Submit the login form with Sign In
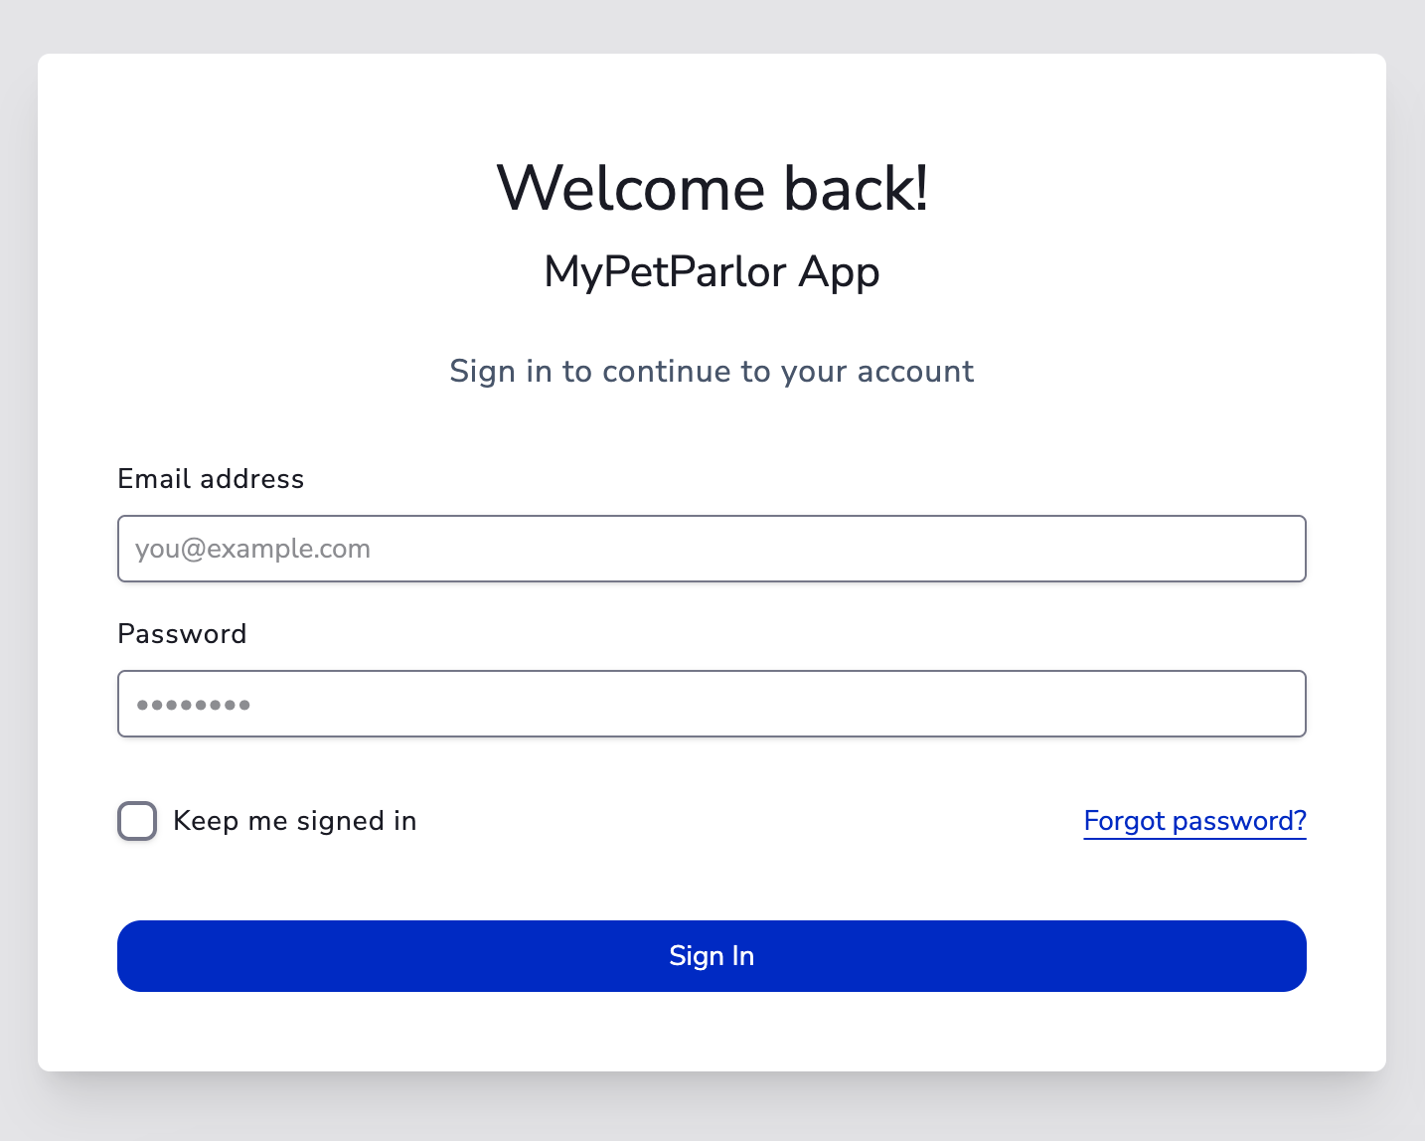Viewport: 1425px width, 1141px height. [x=712, y=956]
